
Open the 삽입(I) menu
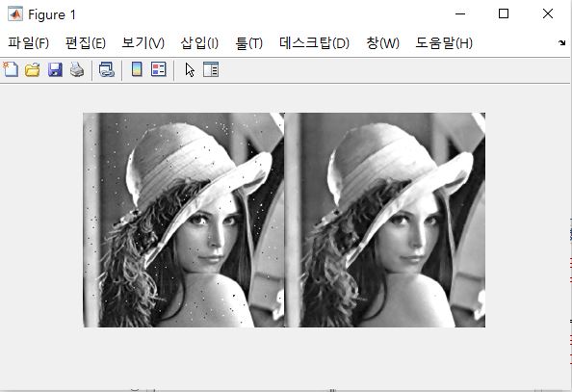[199, 43]
